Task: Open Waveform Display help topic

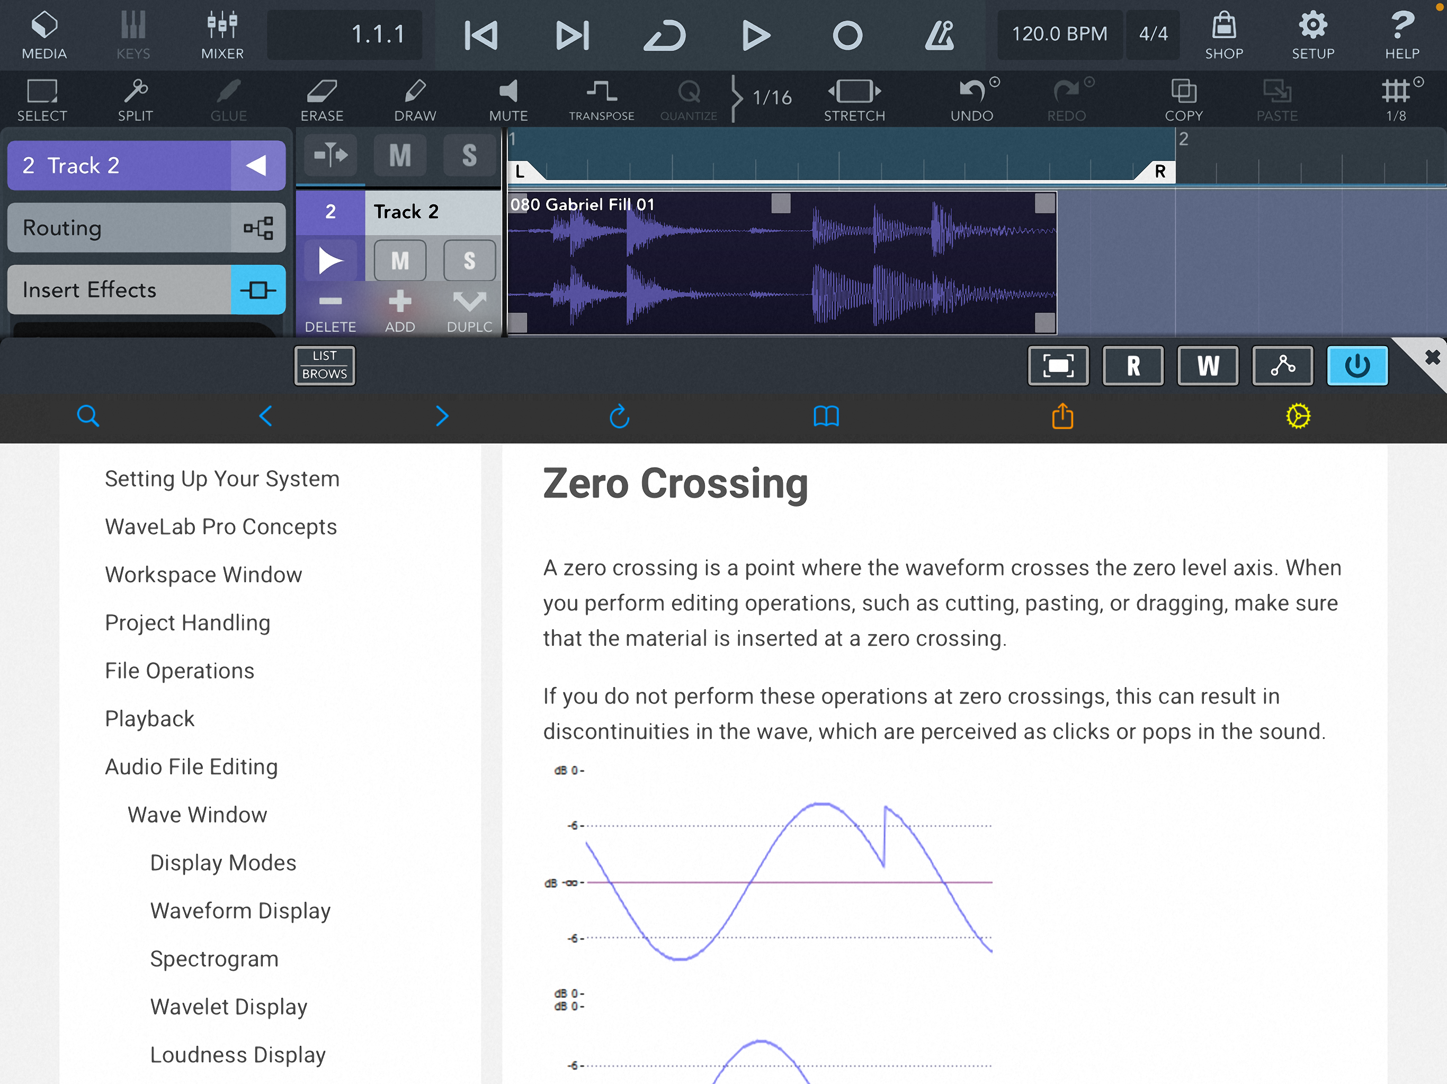Action: pos(240,911)
